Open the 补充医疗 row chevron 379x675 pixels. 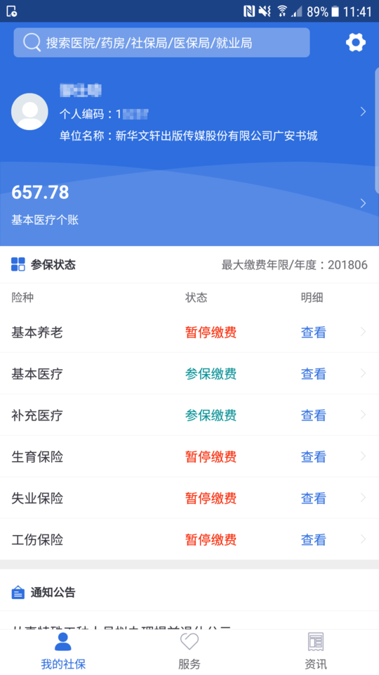[x=363, y=415]
